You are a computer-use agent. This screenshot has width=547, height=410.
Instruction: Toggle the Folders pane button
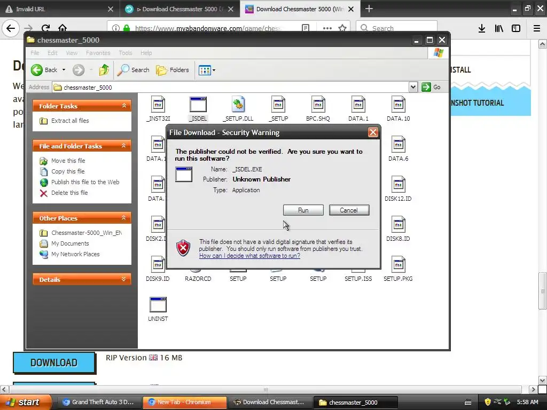point(173,70)
